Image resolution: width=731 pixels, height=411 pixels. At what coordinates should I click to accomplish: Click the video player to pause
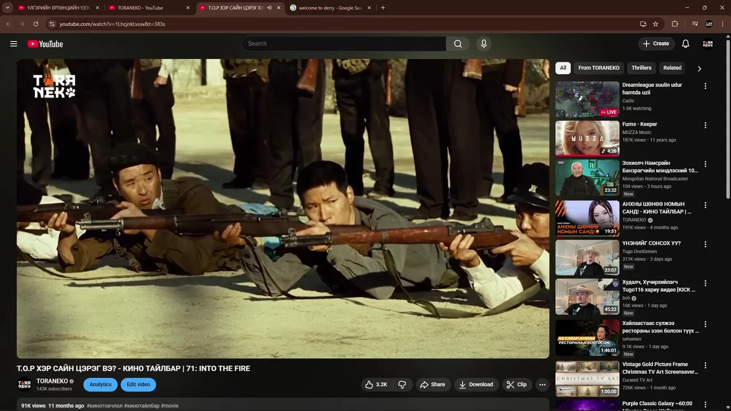click(x=283, y=209)
